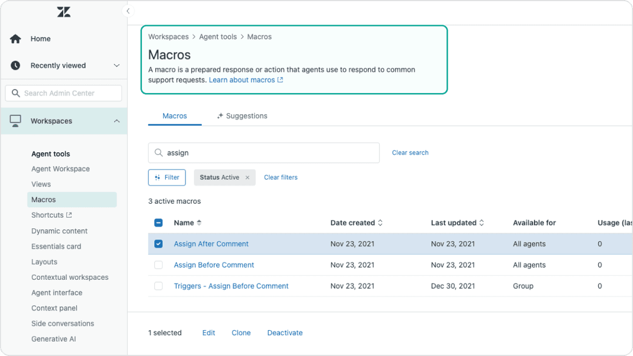Click the select-all checkbox in table header
The width and height of the screenshot is (633, 356).
point(158,222)
